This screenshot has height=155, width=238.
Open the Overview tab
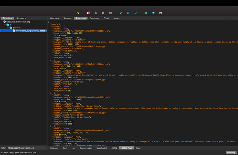click(x=55, y=18)
